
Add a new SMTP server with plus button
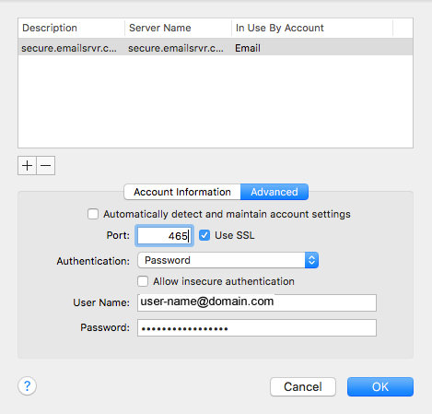[27, 165]
